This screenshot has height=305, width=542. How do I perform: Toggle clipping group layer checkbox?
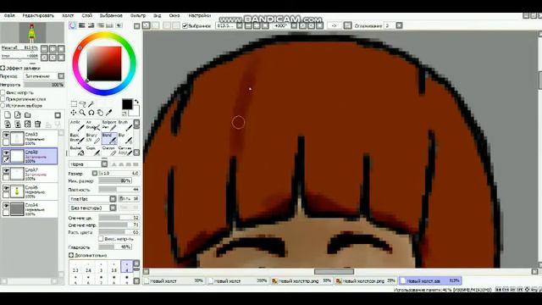[3, 99]
